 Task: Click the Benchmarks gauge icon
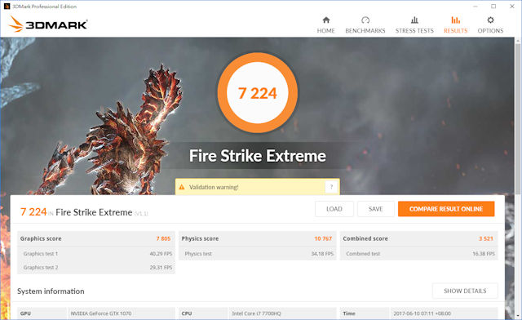click(x=365, y=20)
